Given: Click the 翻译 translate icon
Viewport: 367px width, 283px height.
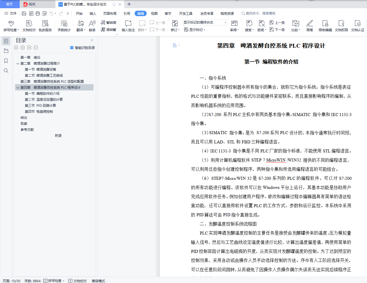Looking at the screenshot, I should click(x=81, y=26).
